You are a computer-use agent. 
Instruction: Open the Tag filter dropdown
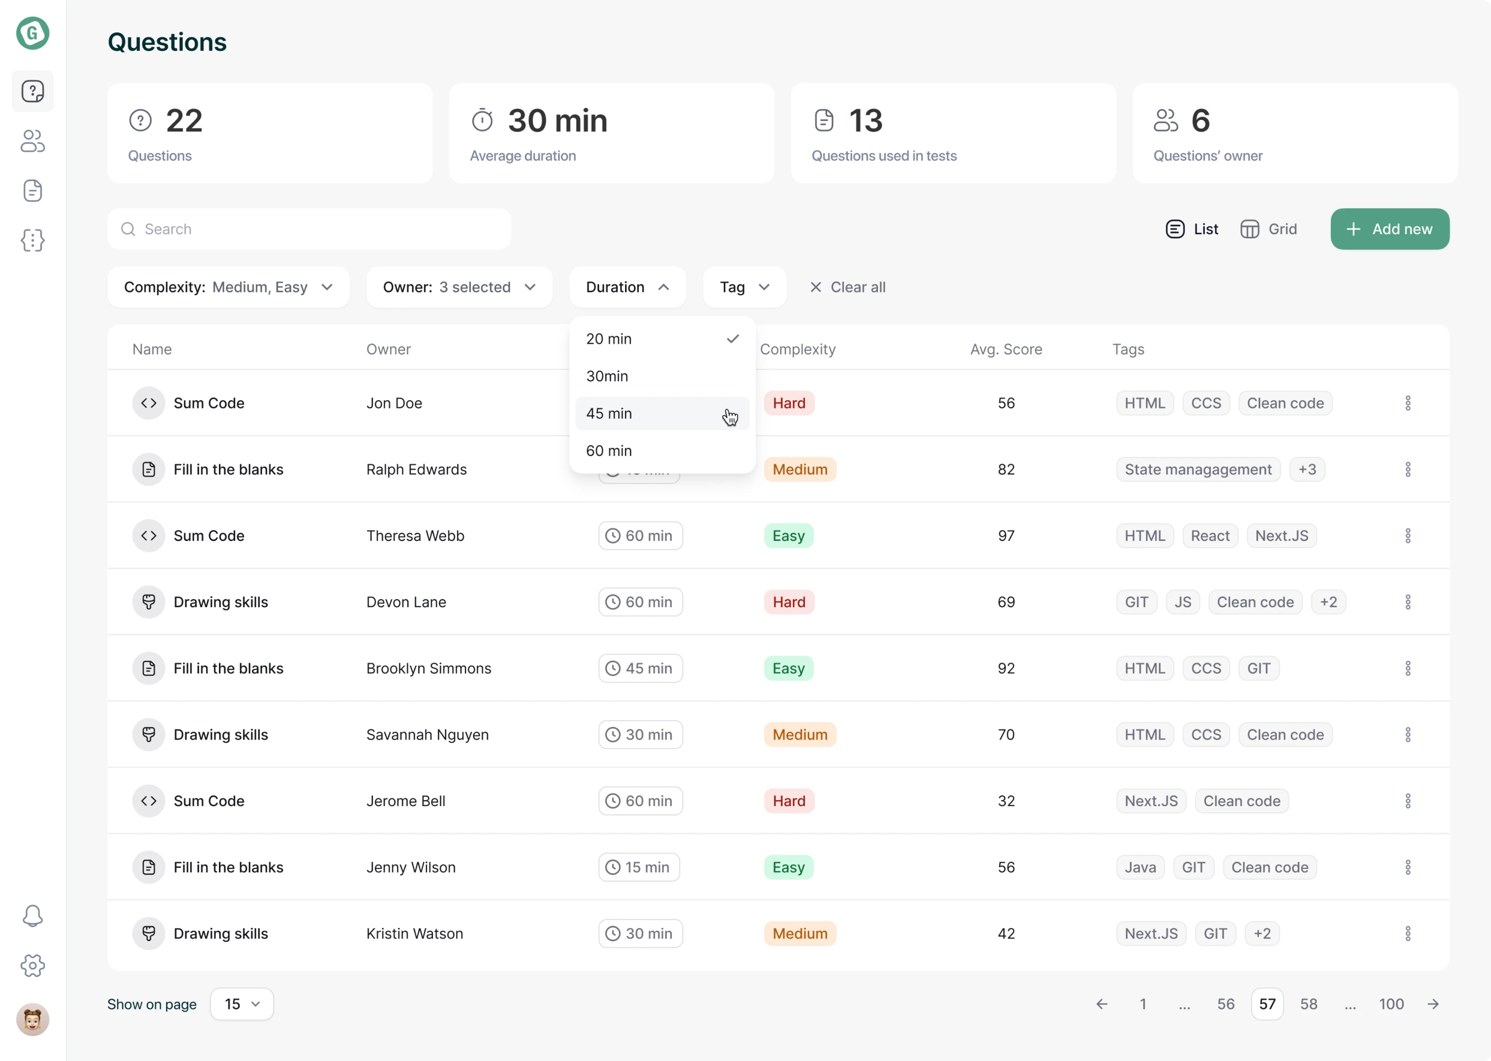pos(744,287)
